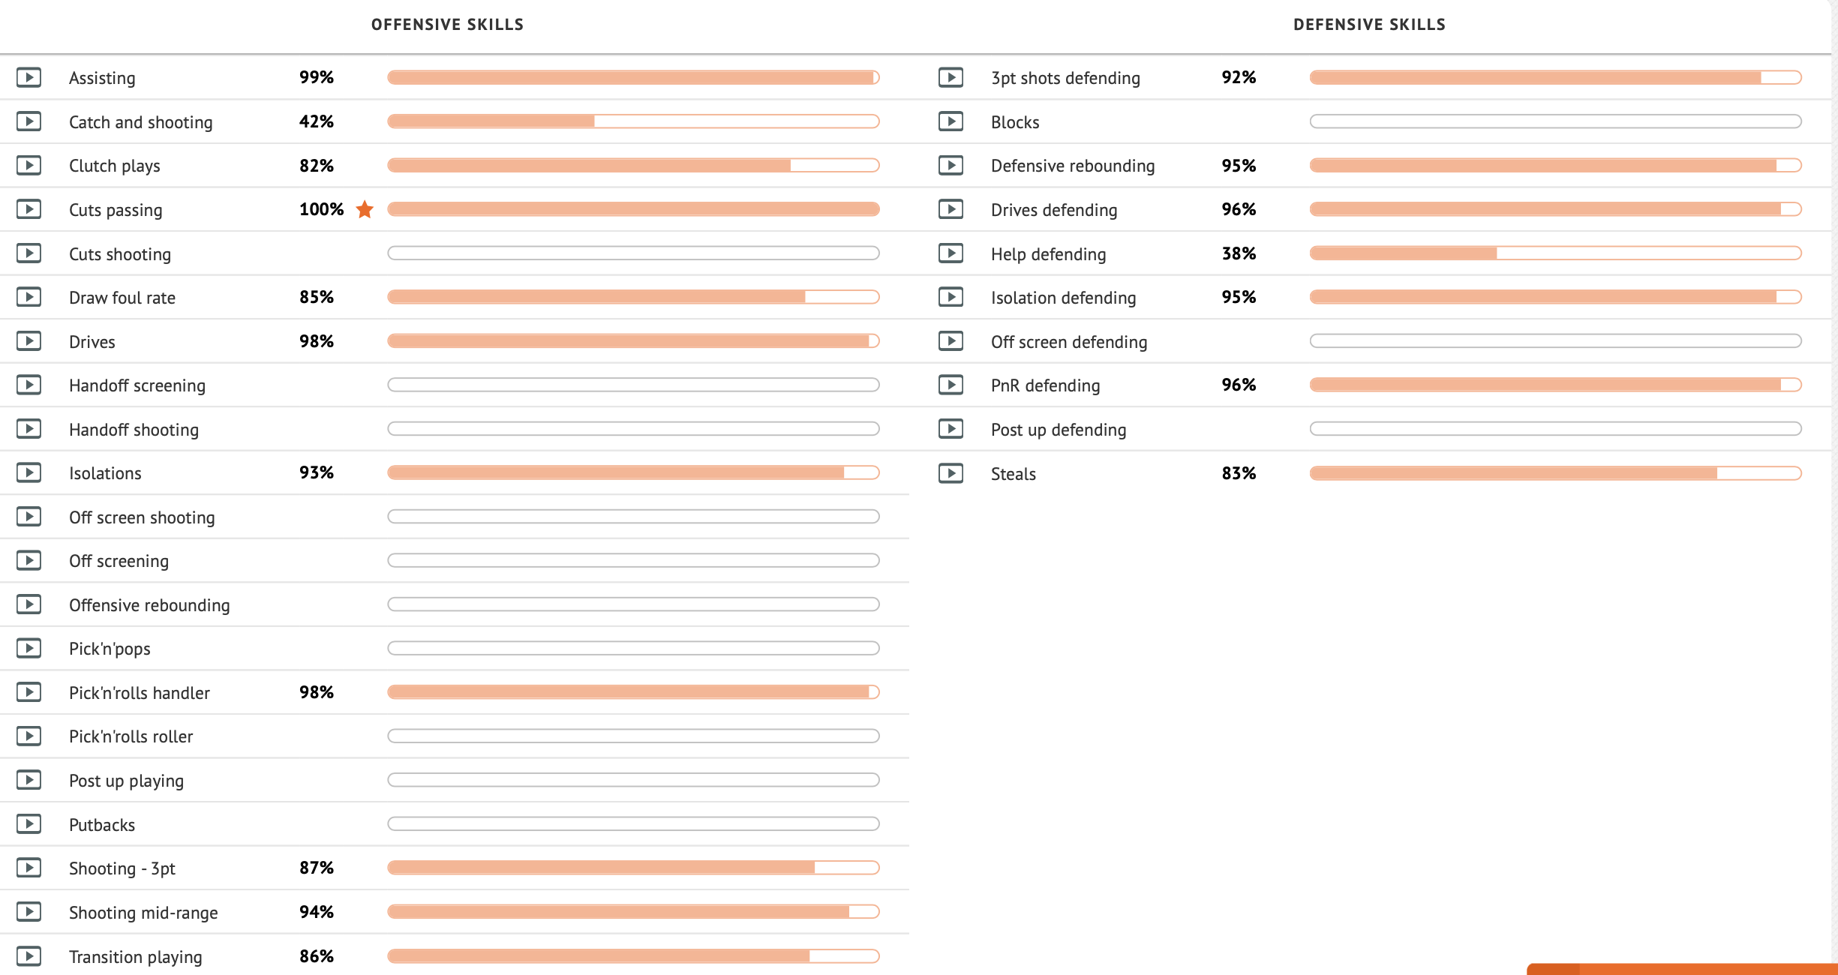Click the play icon for Cuts passing
The image size is (1838, 975).
29,209
